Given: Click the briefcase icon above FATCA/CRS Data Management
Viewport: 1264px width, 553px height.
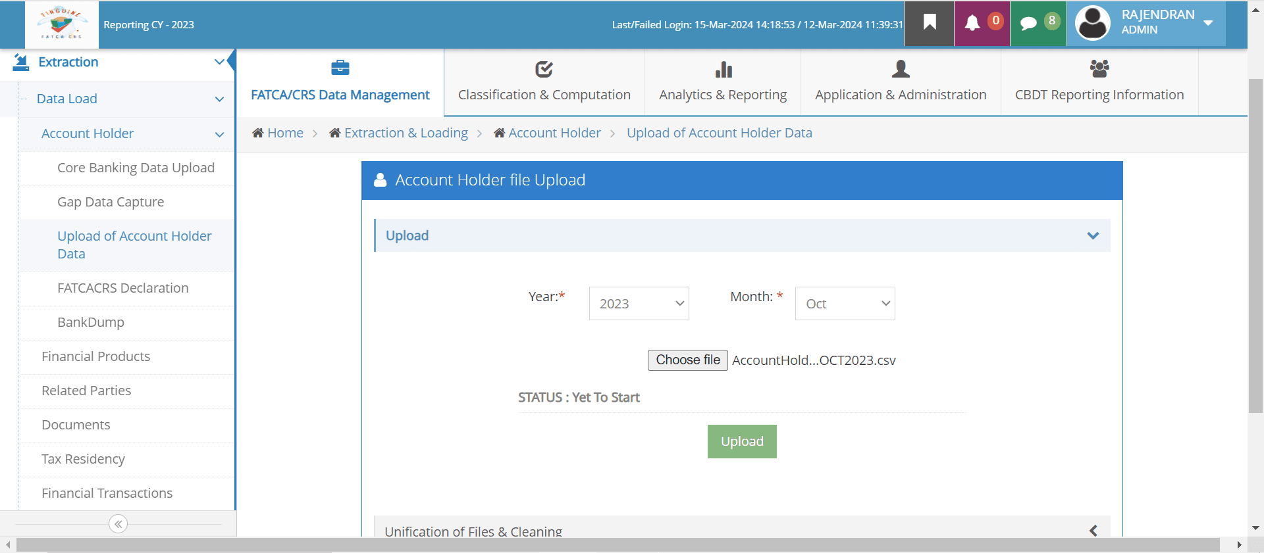Looking at the screenshot, I should tap(340, 68).
